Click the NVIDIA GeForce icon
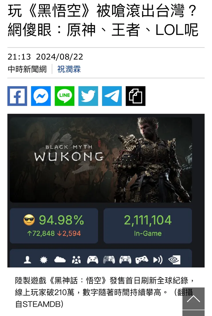This screenshot has width=212, height=316. pyautogui.click(x=174, y=260)
